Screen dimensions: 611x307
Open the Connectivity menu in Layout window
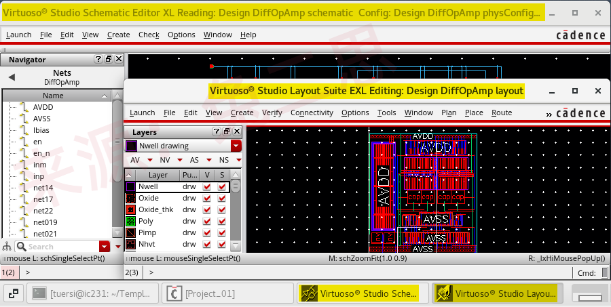312,112
